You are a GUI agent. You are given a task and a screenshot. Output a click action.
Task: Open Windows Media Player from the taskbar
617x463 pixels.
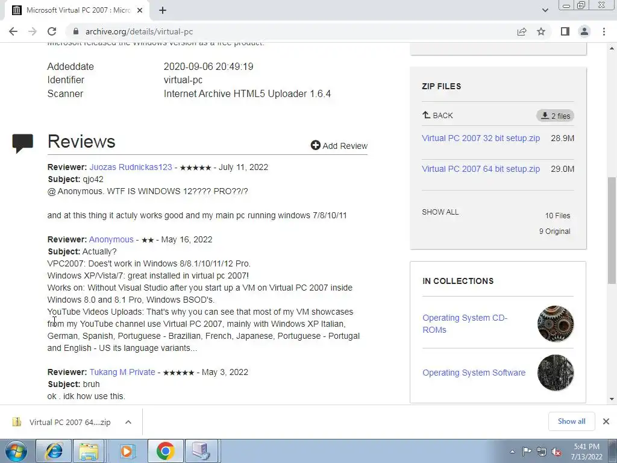click(127, 451)
